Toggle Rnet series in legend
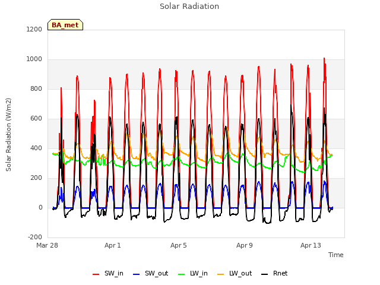 (274, 273)
